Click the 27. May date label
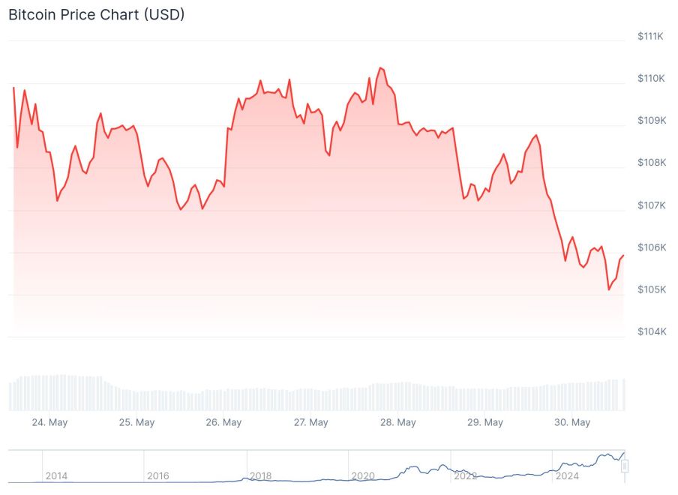Screen dimensions: 678x495 310,422
